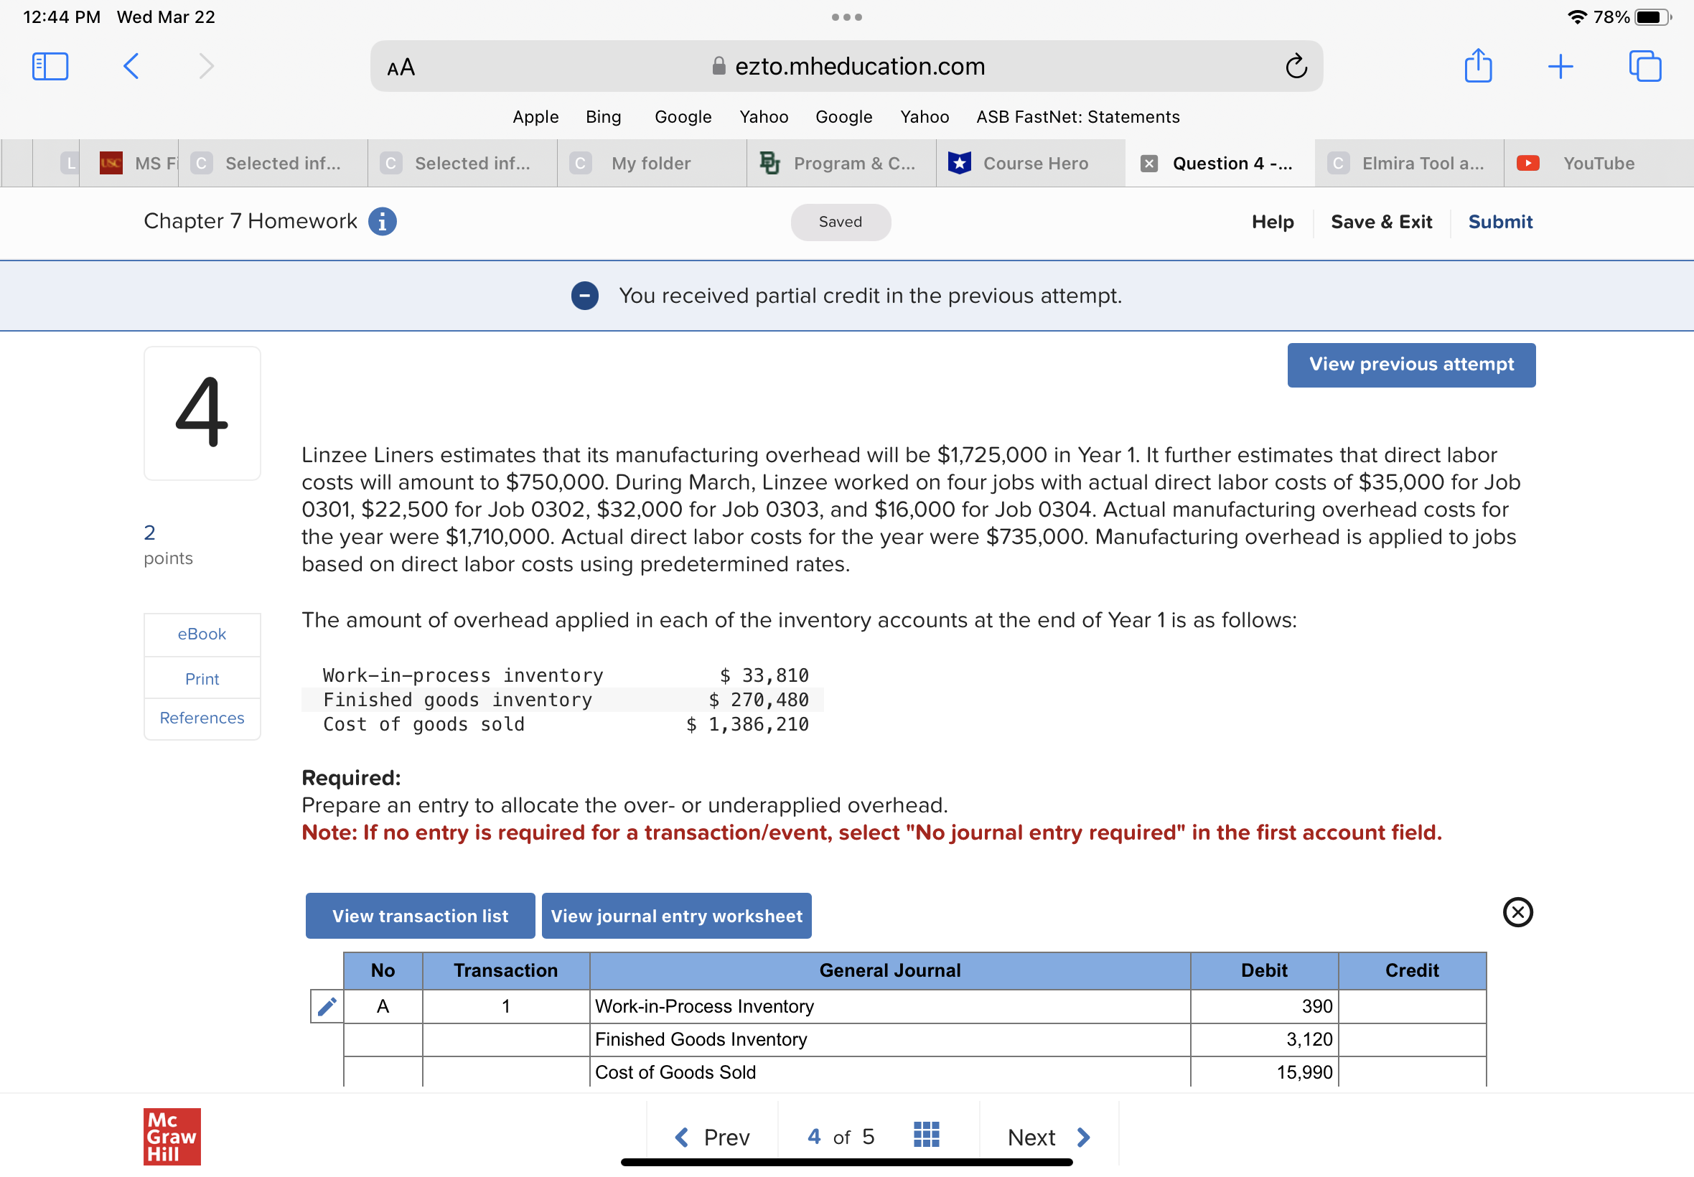
Task: Switch to the YouTube tab
Action: coord(1593,164)
